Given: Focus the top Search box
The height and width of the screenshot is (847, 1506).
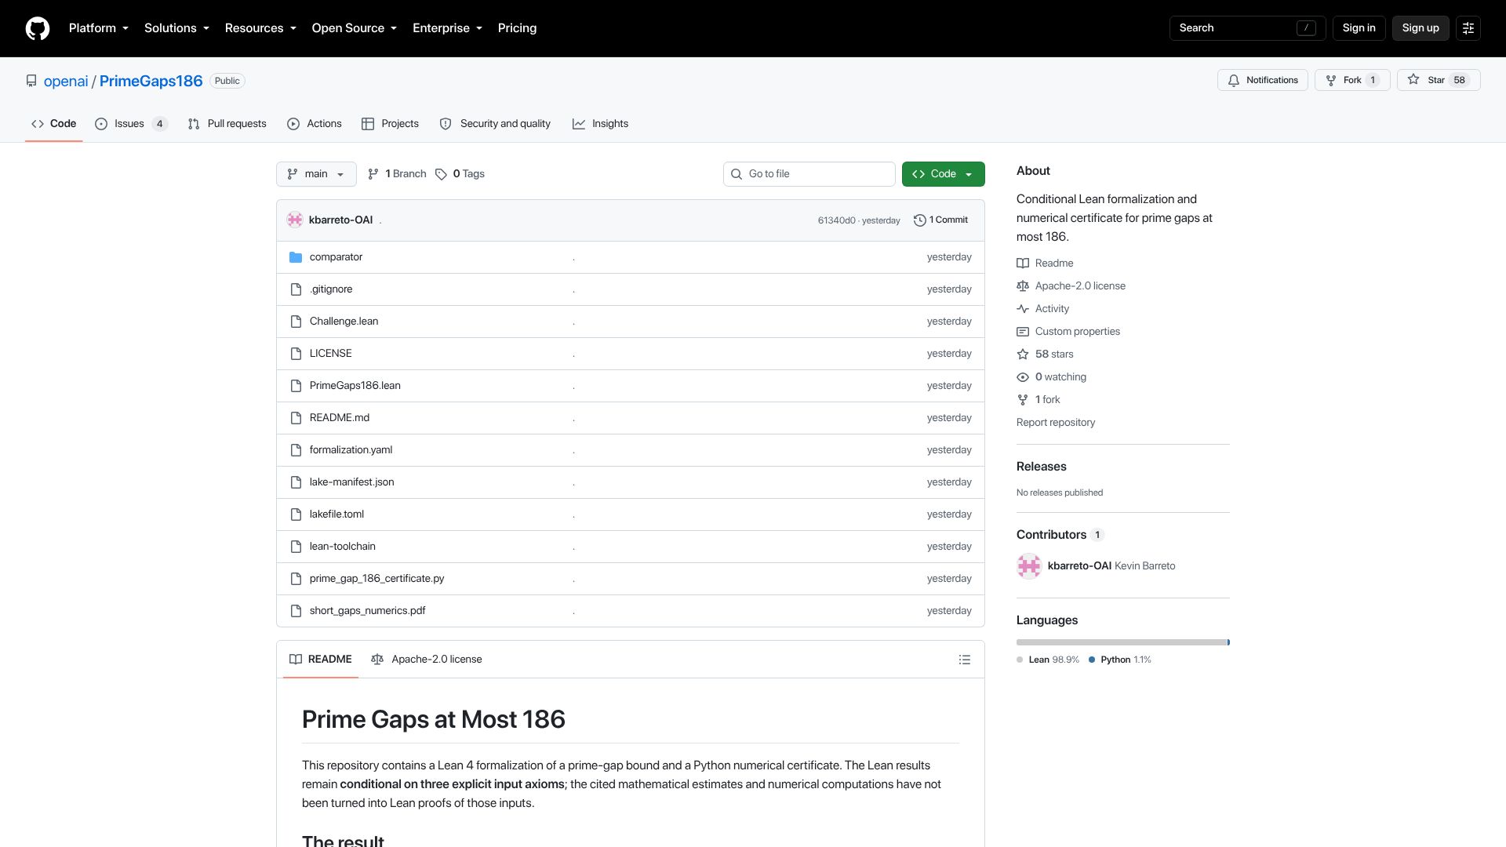Looking at the screenshot, I should click(x=1247, y=28).
